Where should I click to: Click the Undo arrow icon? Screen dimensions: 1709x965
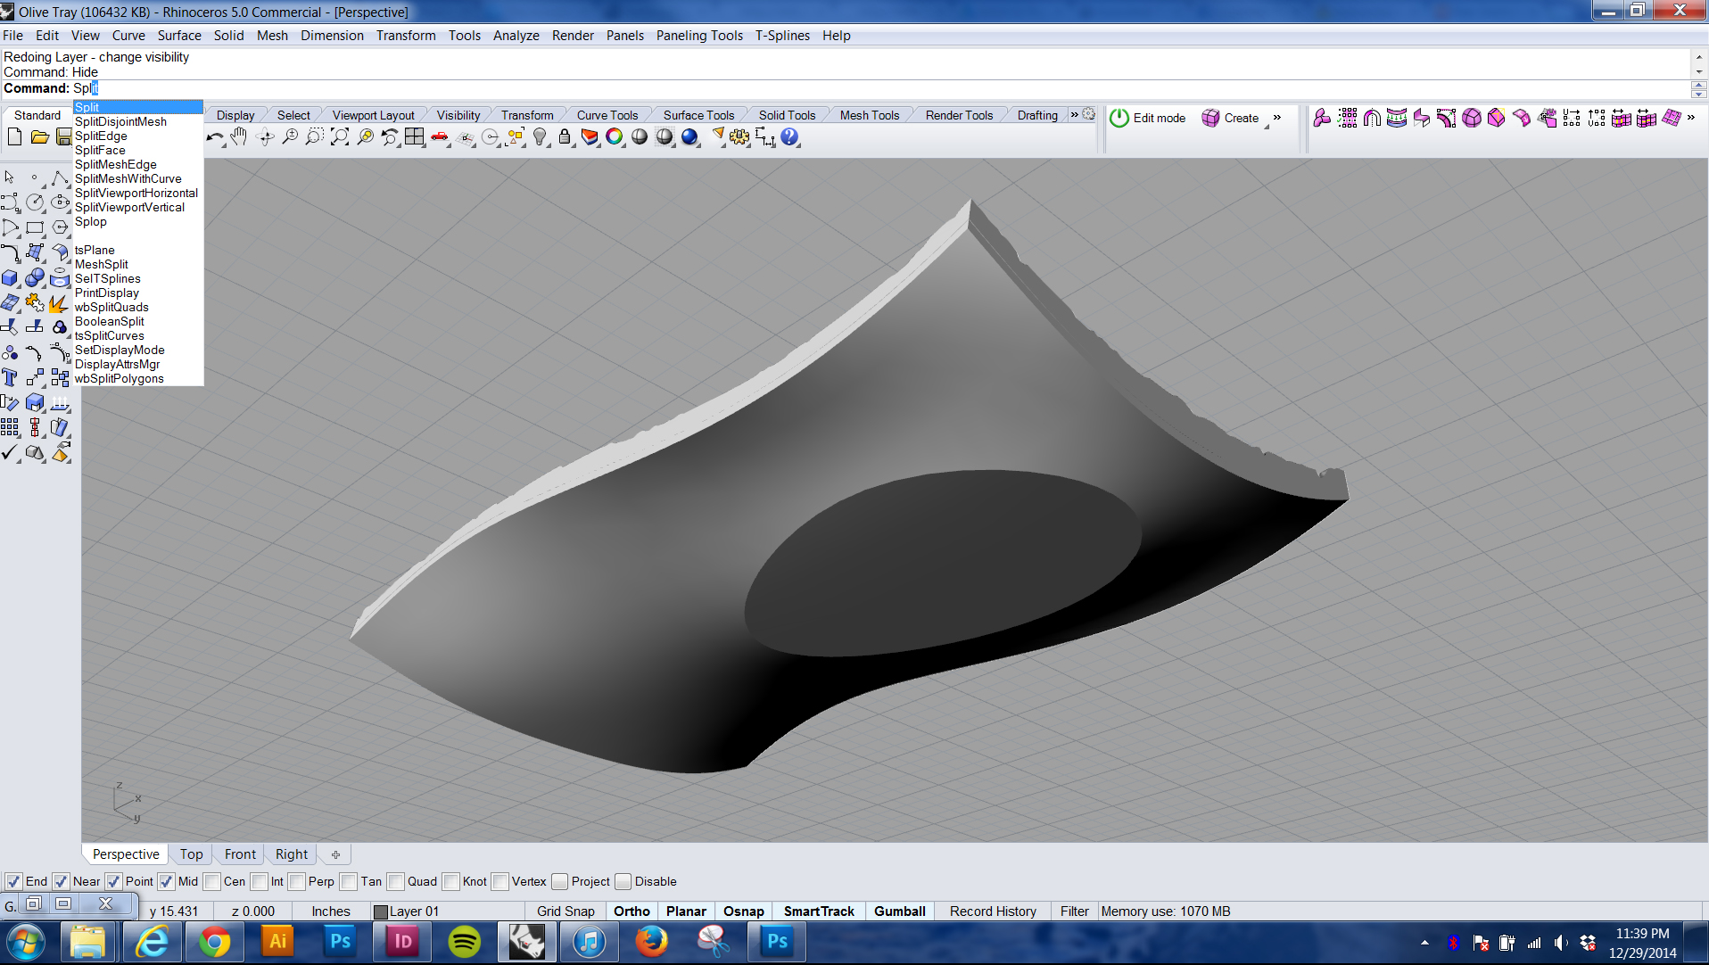tap(215, 137)
